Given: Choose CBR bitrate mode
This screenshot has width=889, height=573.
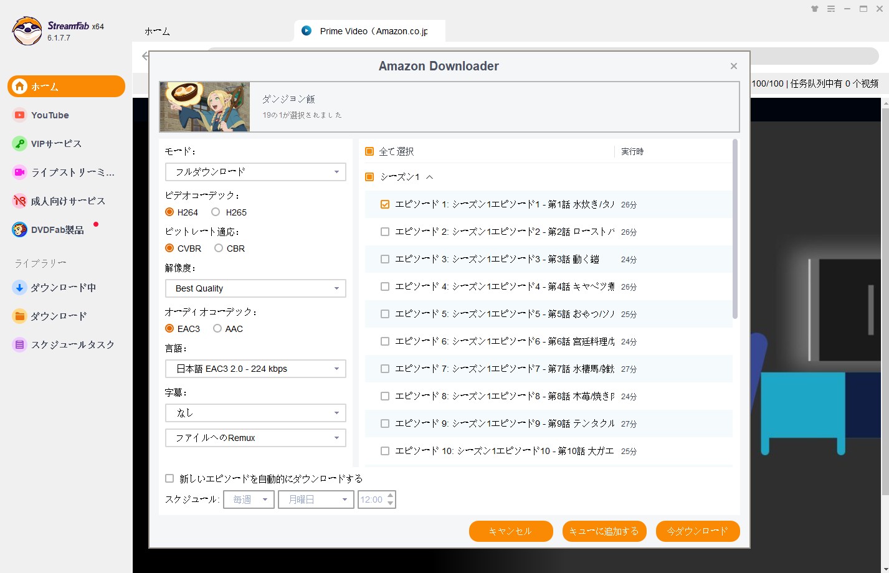Looking at the screenshot, I should (219, 249).
